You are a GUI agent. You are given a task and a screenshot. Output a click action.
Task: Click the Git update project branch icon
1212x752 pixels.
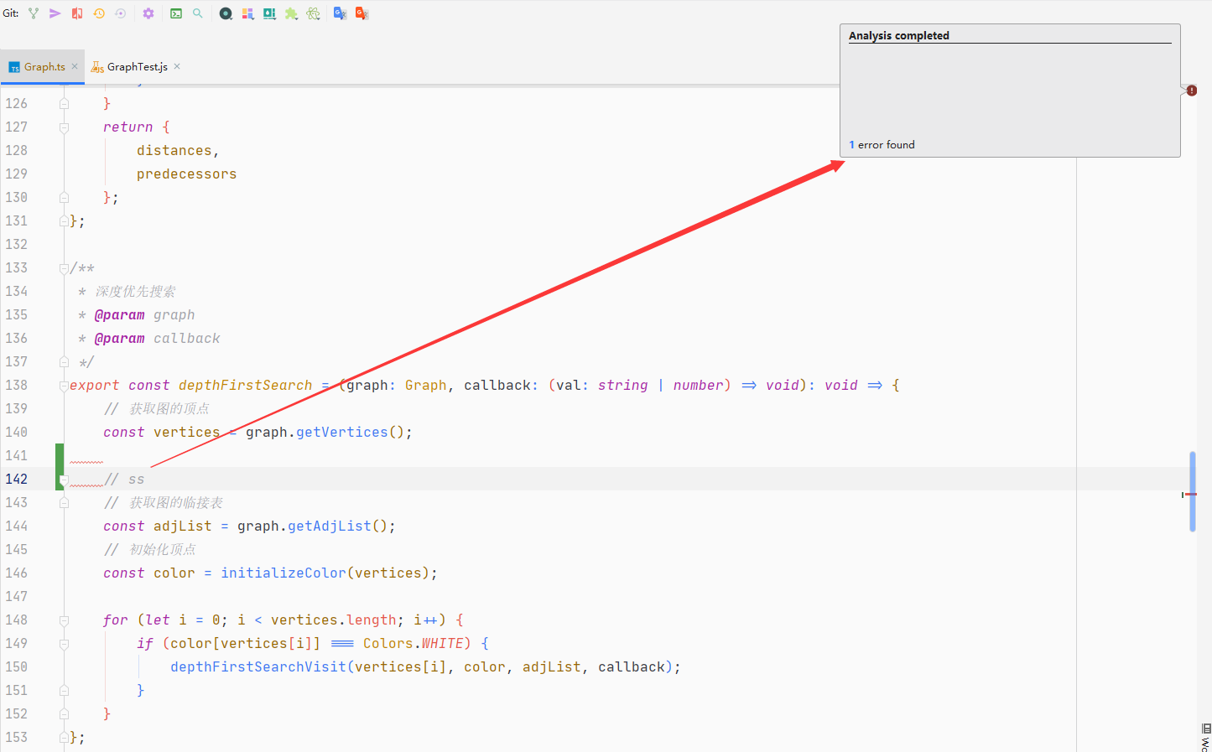(x=34, y=13)
